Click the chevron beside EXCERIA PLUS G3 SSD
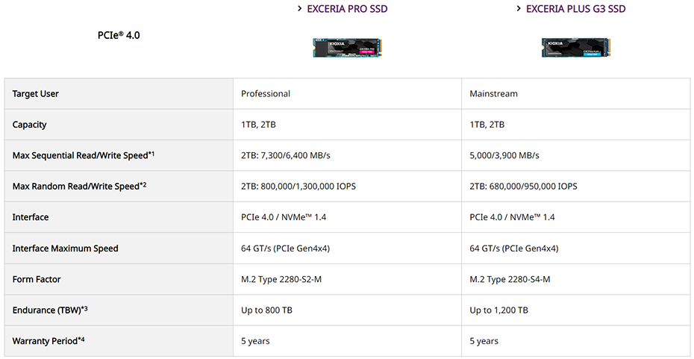 click(x=519, y=9)
